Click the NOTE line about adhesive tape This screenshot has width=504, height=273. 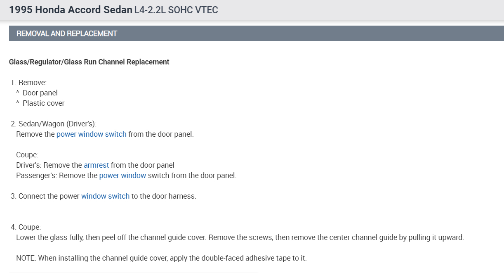(161, 258)
